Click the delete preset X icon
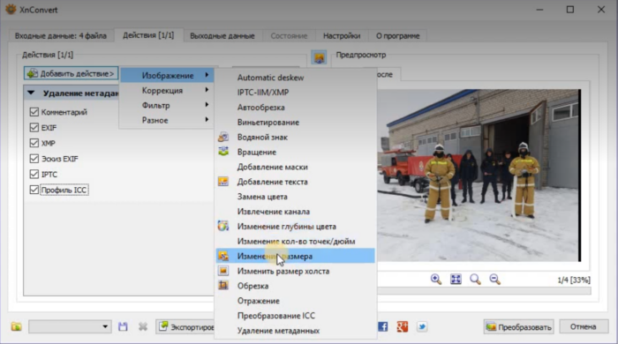618x344 pixels. (143, 326)
